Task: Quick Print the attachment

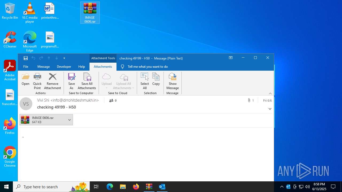Action: click(x=37, y=81)
